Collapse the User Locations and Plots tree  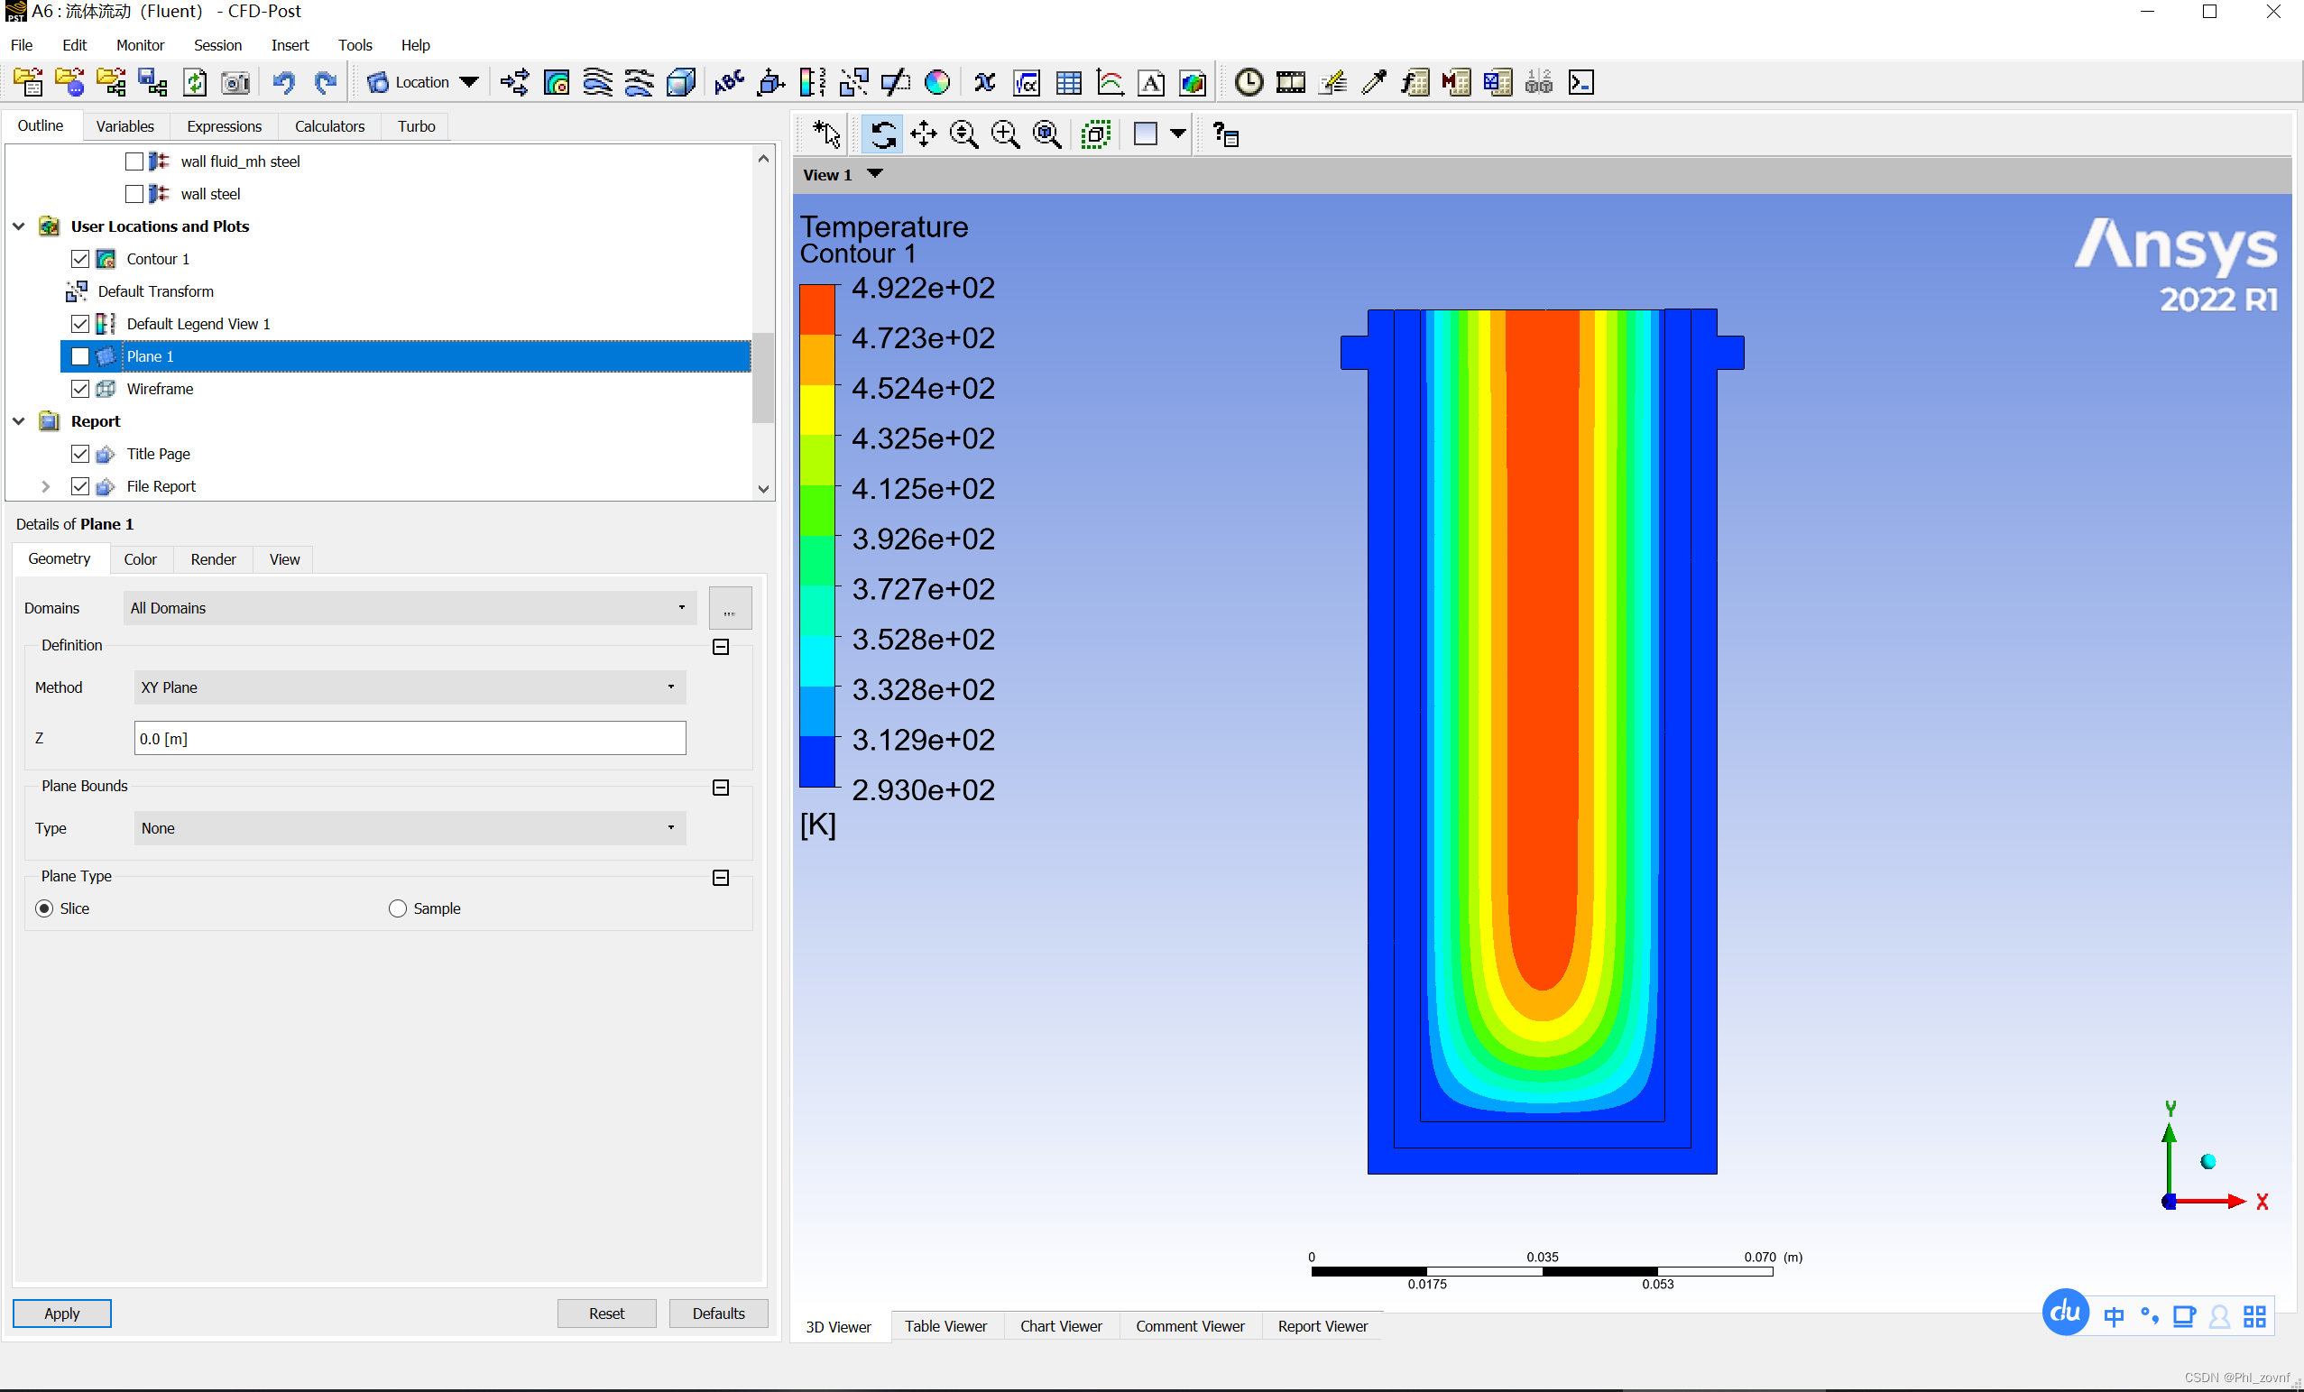[19, 226]
